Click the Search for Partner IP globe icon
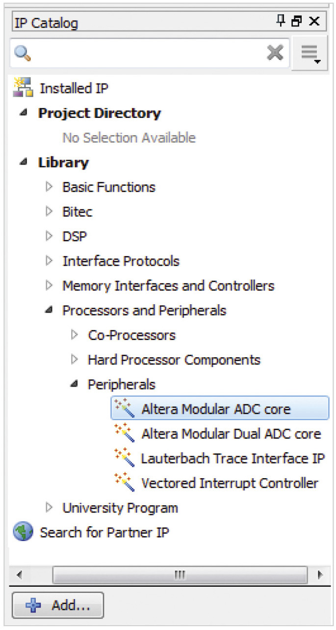336x630 pixels. (23, 532)
